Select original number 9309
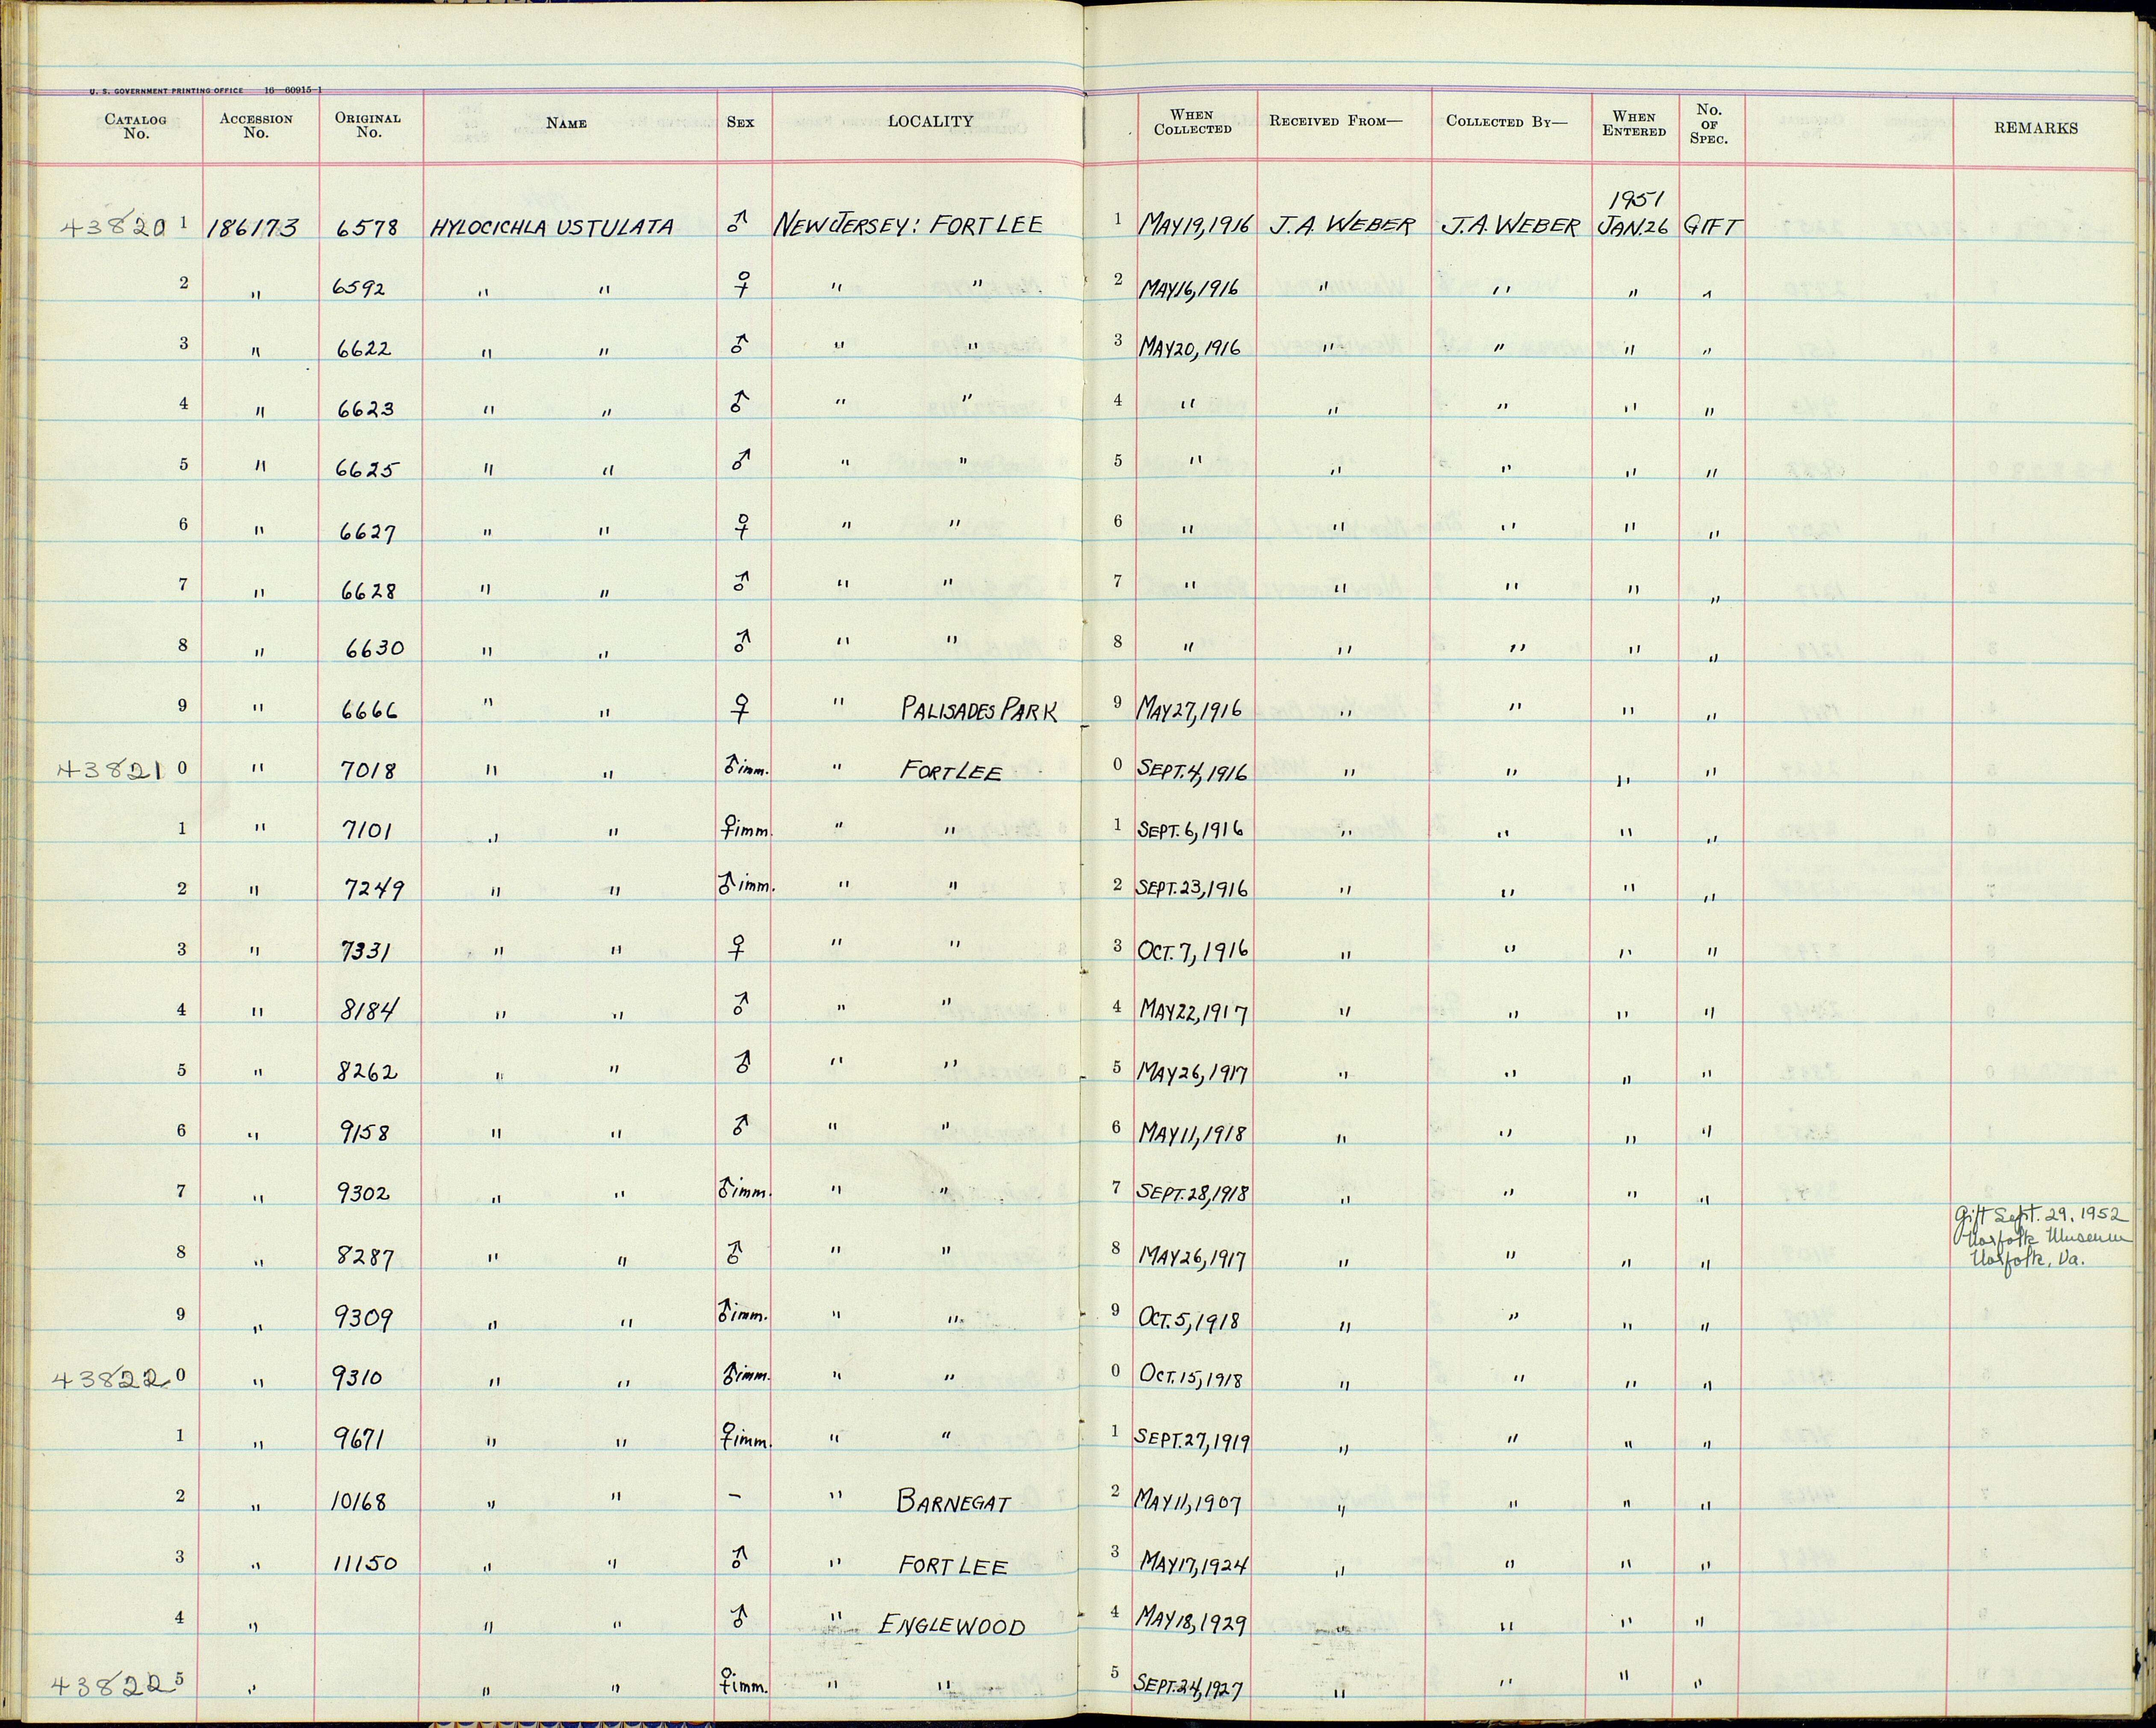Screen dimensions: 2156x1728 click(x=364, y=1319)
